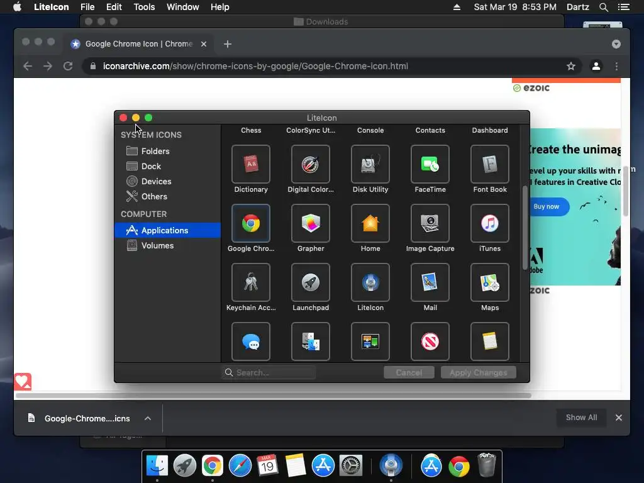The width and height of the screenshot is (644, 483).
Task: Select the iTunes icon tile
Action: [489, 223]
